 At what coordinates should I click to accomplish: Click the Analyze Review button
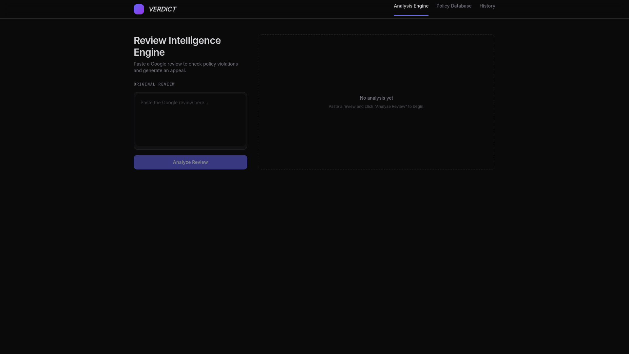pos(190,162)
